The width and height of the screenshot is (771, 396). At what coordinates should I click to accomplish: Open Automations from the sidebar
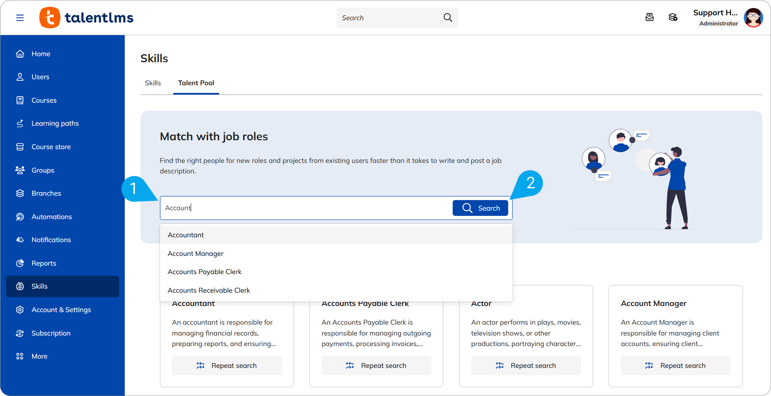51,217
